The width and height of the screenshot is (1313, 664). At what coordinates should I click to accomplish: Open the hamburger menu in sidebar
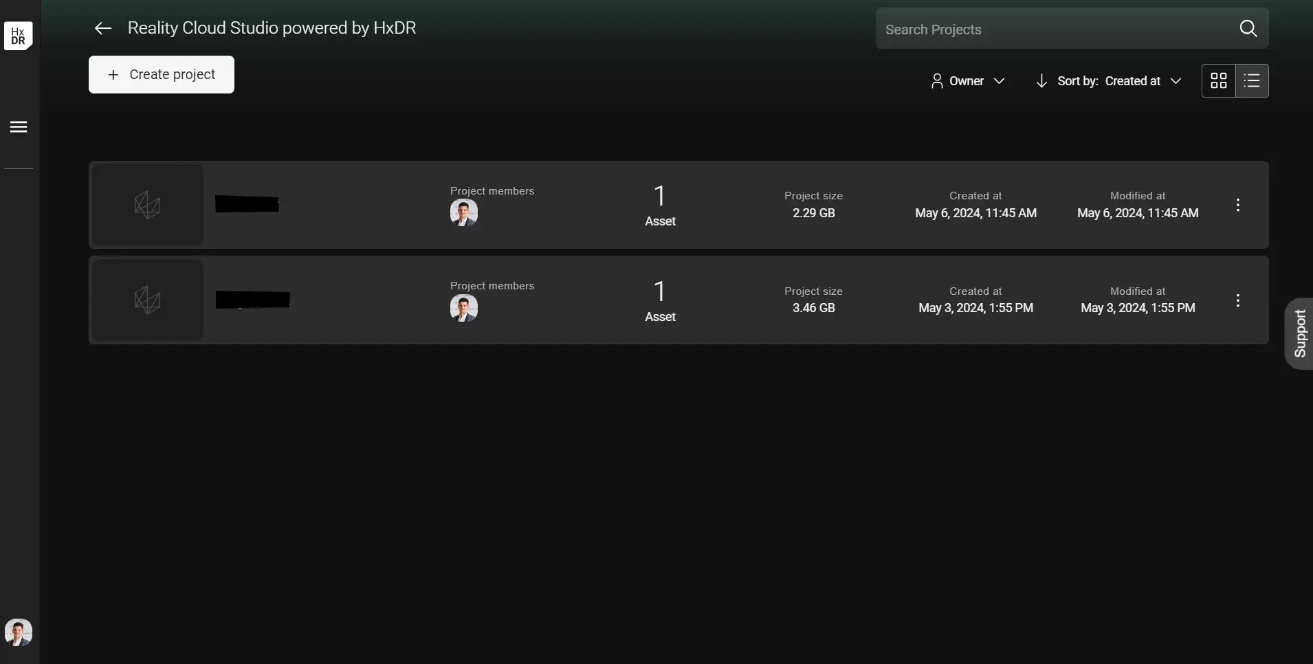pyautogui.click(x=19, y=127)
